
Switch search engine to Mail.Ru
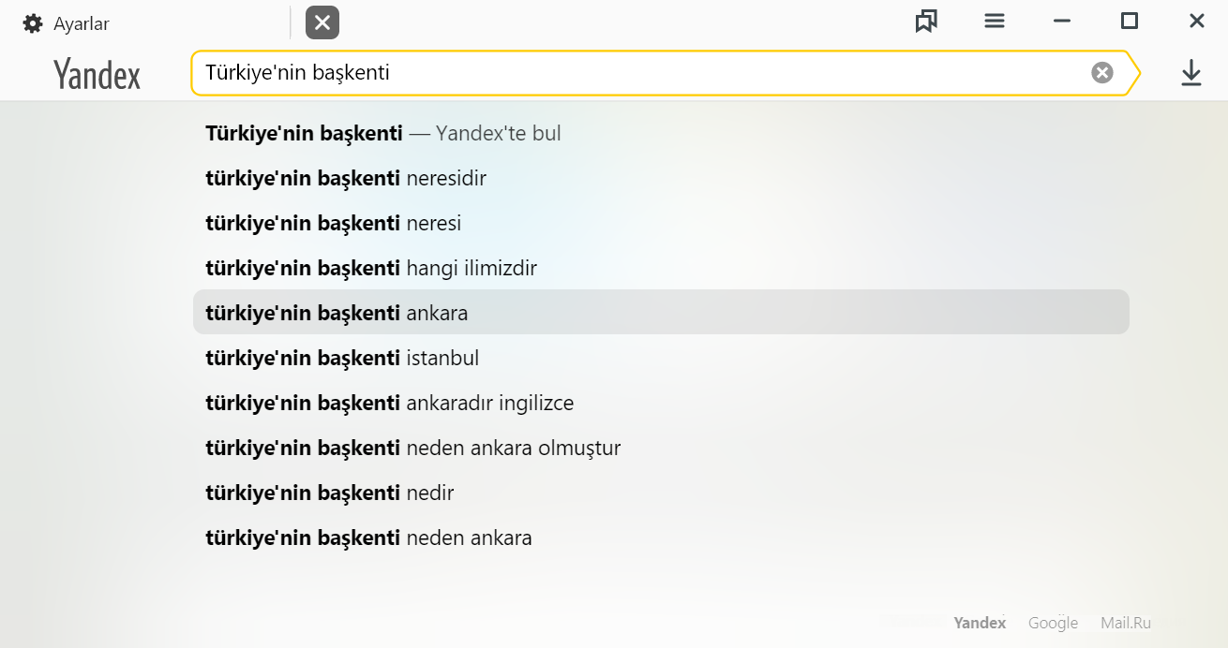coord(1126,623)
